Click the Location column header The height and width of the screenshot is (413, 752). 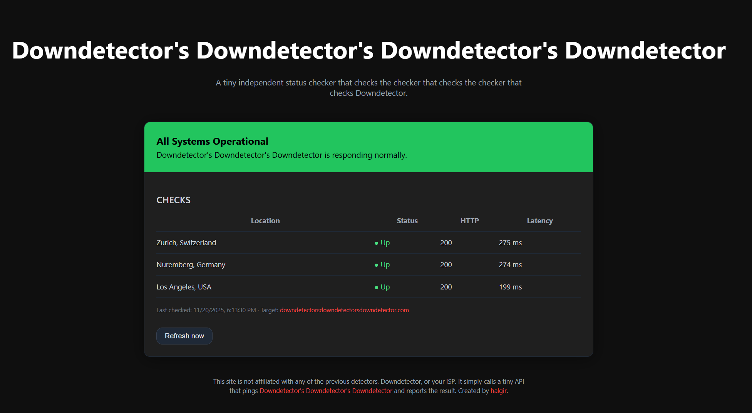point(265,221)
